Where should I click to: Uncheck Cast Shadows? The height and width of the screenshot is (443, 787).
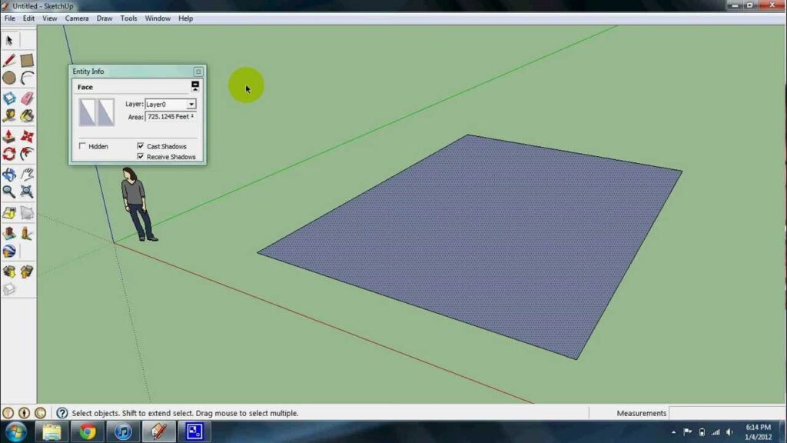(141, 146)
